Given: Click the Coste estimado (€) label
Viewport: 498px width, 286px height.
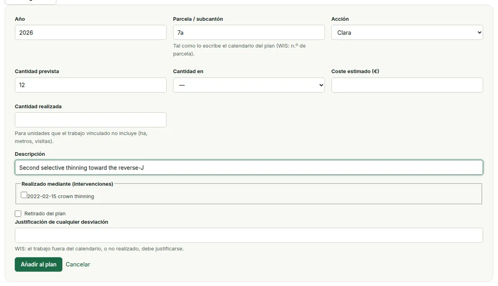Looking at the screenshot, I should [x=355, y=71].
